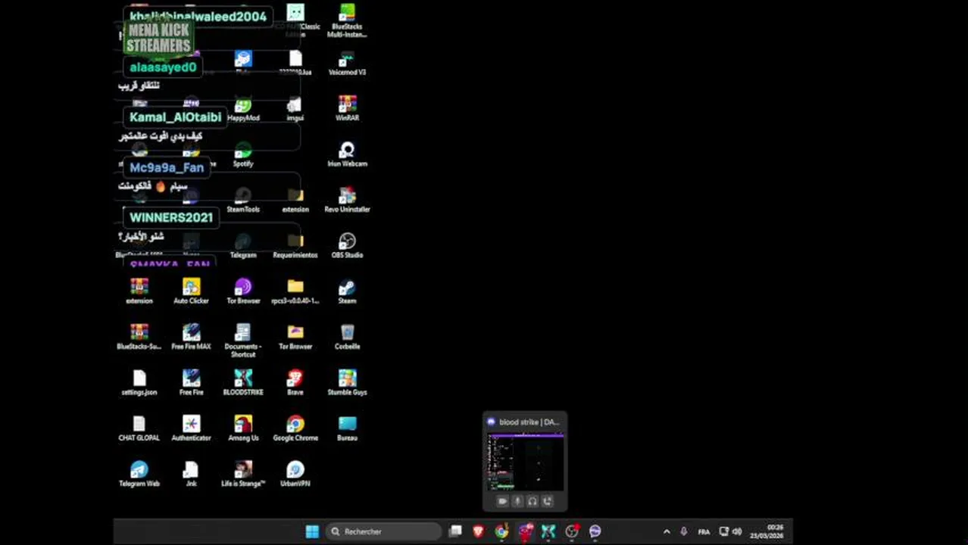Select the CHAT GLOPAL file icon

click(x=139, y=428)
